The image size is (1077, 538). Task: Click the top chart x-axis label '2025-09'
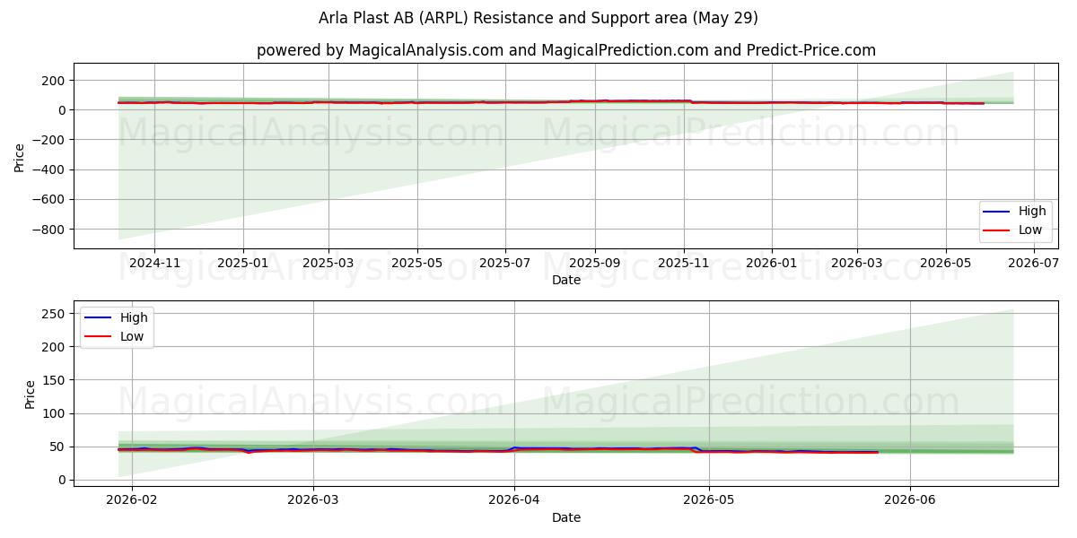click(594, 264)
